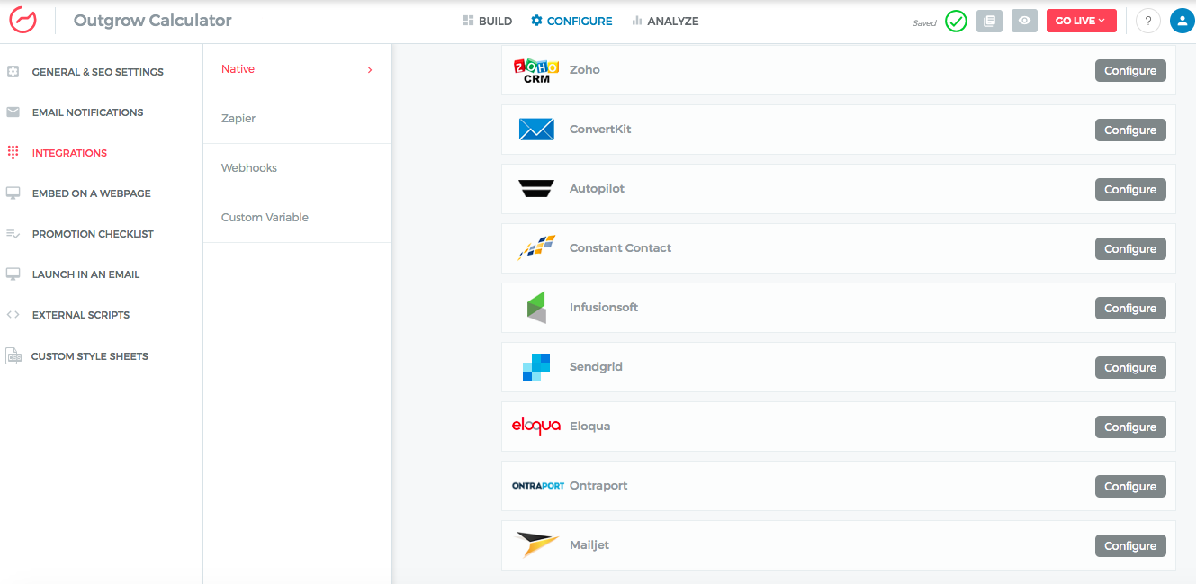Viewport: 1196px width, 584px height.
Task: Click the Constant Contact name label
Action: 620,247
